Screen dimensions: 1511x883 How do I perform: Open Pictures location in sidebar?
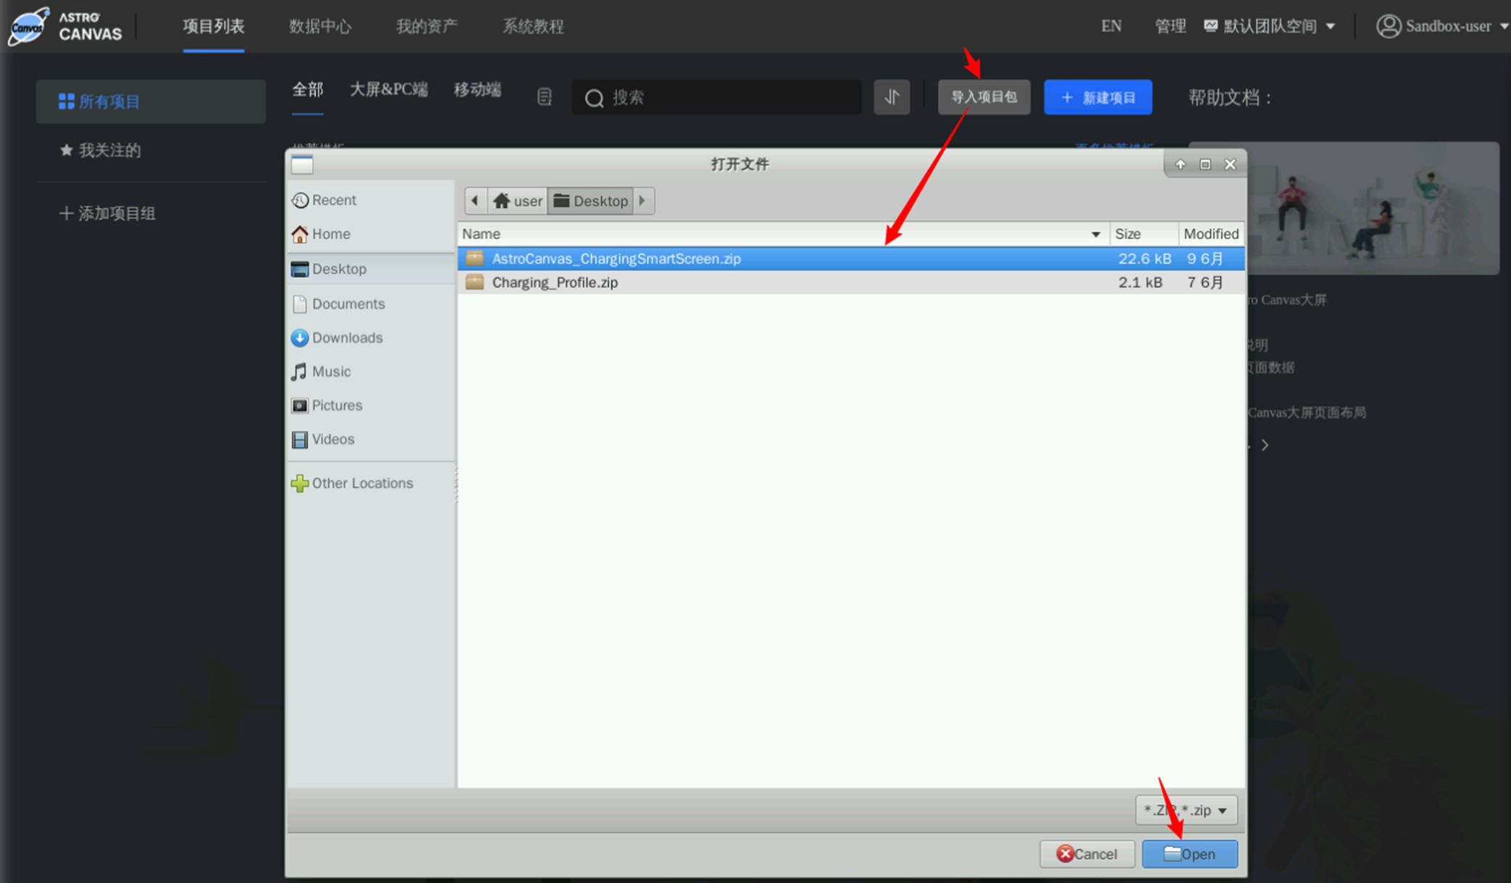point(336,406)
